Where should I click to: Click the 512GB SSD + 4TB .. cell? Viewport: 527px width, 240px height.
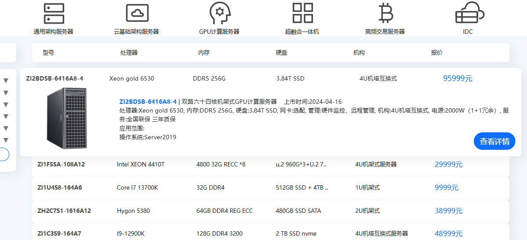302,187
